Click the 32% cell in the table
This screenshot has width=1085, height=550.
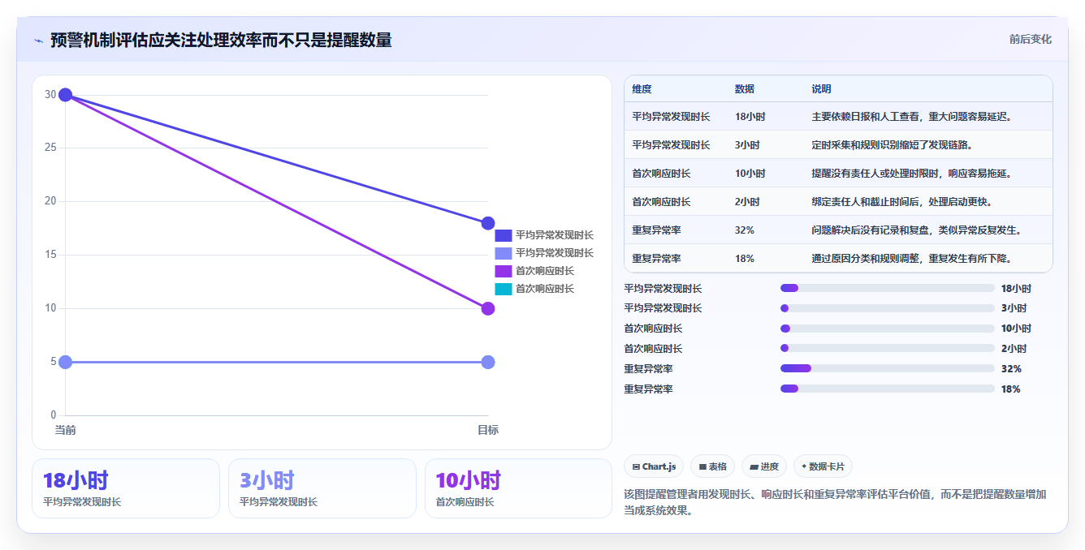pyautogui.click(x=745, y=230)
